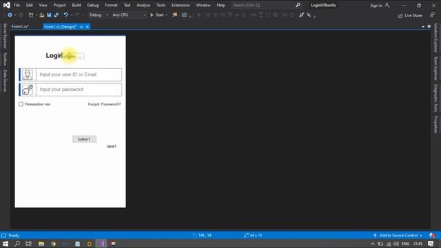This screenshot has height=248, width=441.
Task: Click the Undo arrow icon
Action: tap(65, 15)
